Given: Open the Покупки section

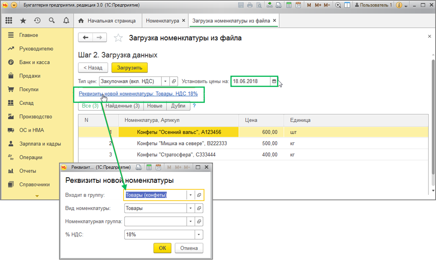Looking at the screenshot, I should pos(37,89).
